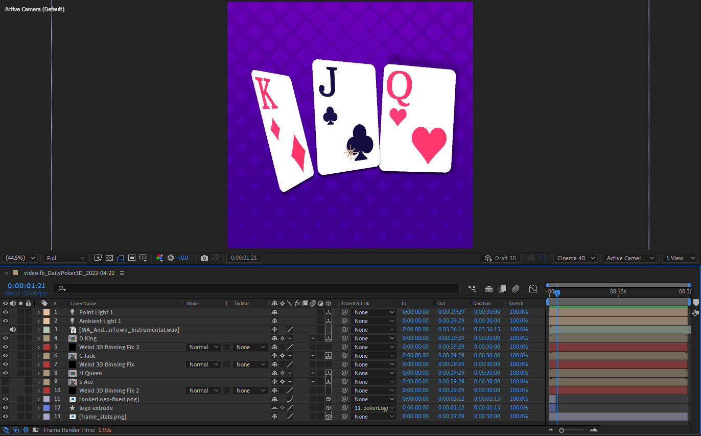Image resolution: width=701 pixels, height=436 pixels.
Task: Hide the D King layer
Action: [x=6, y=338]
